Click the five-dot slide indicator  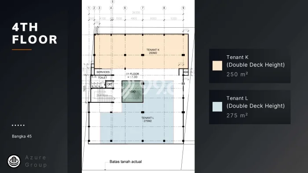(18, 125)
